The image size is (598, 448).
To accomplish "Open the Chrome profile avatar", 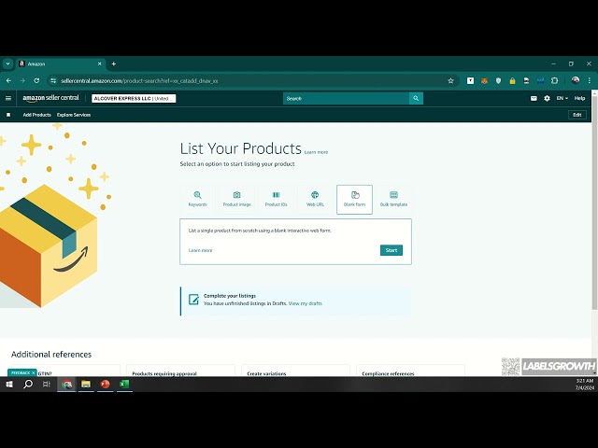I will [576, 80].
